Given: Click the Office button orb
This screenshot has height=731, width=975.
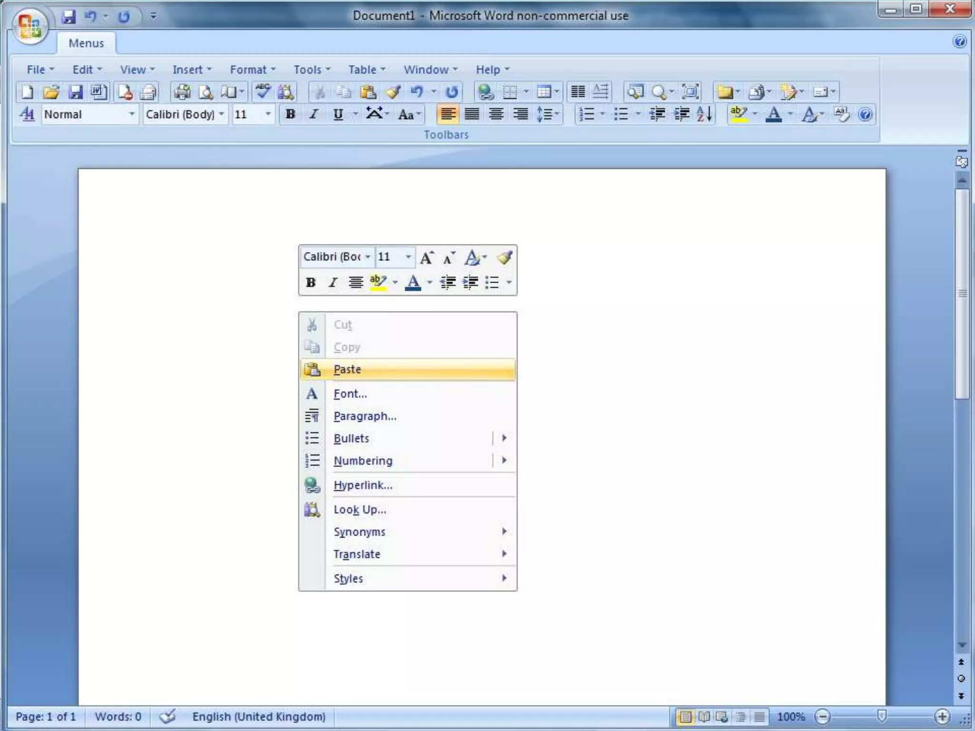Looking at the screenshot, I should 30,26.
